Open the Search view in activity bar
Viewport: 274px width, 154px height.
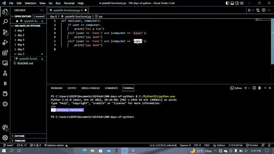point(5,22)
